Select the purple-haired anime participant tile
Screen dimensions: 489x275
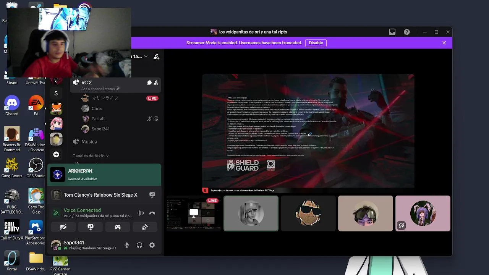423,214
